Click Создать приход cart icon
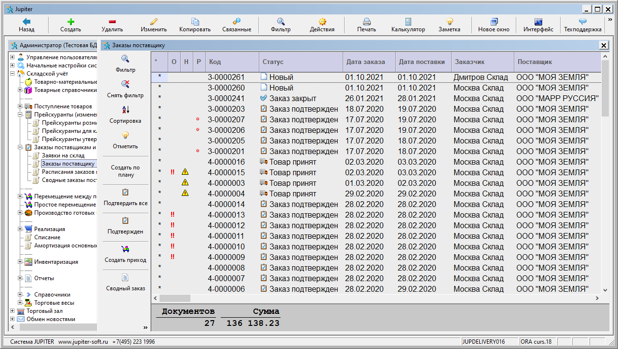The width and height of the screenshot is (618, 349). pyautogui.click(x=125, y=249)
